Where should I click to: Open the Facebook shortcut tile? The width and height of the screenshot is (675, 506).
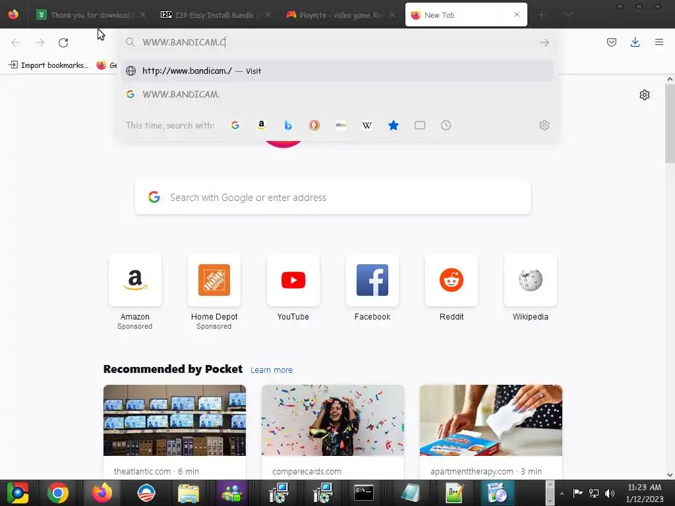[x=372, y=280]
